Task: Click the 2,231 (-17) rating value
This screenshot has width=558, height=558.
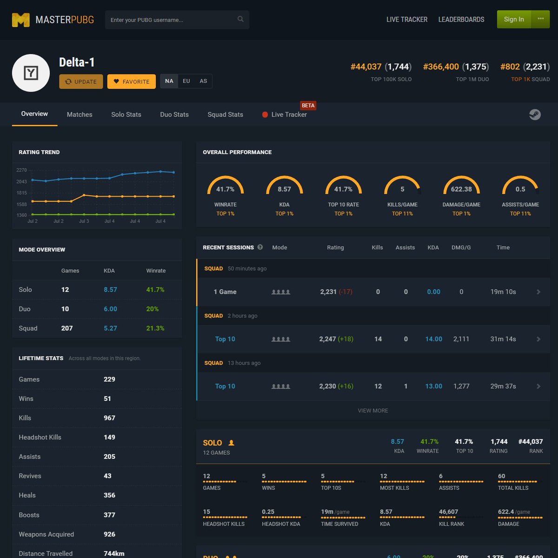Action: [x=336, y=292]
